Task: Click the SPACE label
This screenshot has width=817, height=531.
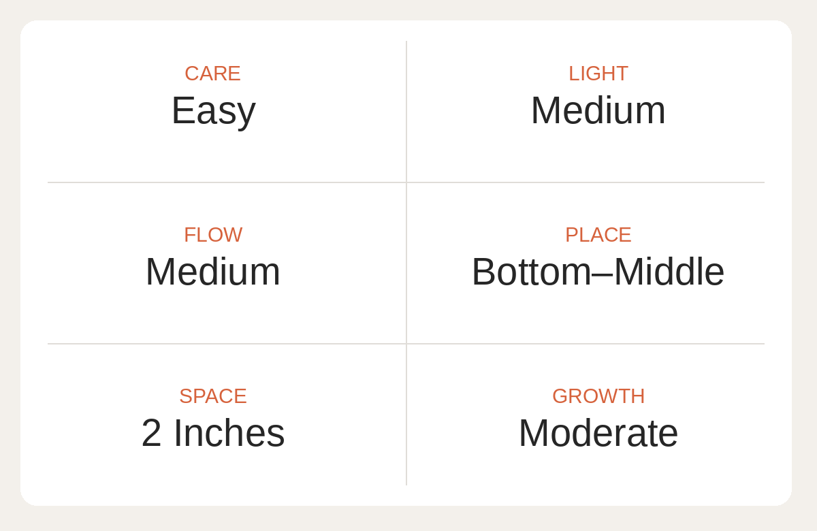Action: point(213,396)
